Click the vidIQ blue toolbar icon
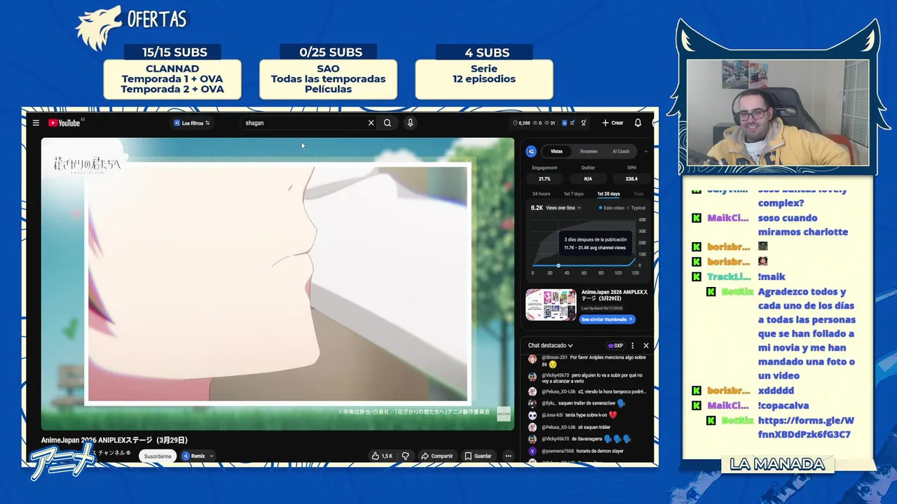This screenshot has height=504, width=897. [x=564, y=123]
